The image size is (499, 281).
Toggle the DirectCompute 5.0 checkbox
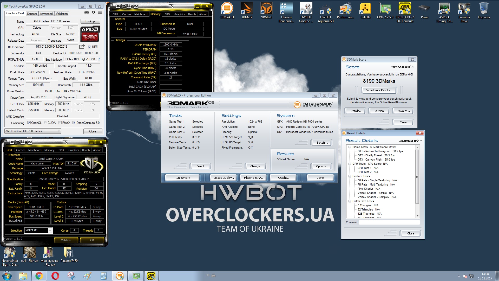coord(74,123)
